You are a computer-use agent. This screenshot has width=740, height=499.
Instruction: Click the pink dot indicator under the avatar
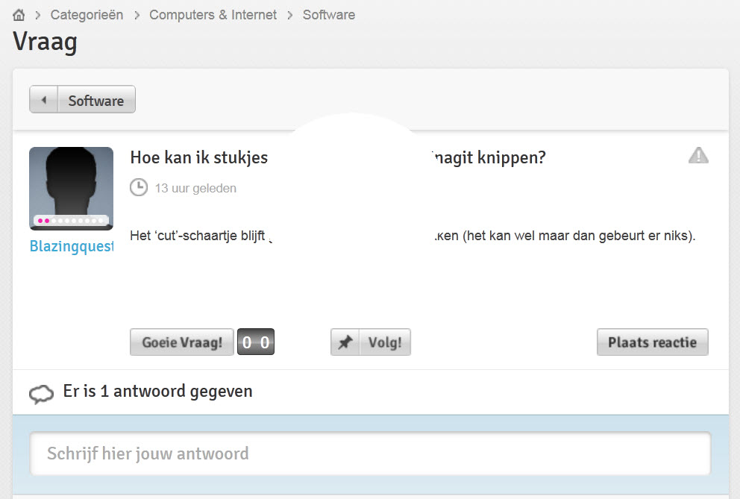tap(41, 219)
